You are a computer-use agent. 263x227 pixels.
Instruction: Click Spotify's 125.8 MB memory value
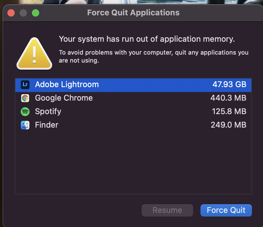(x=229, y=112)
